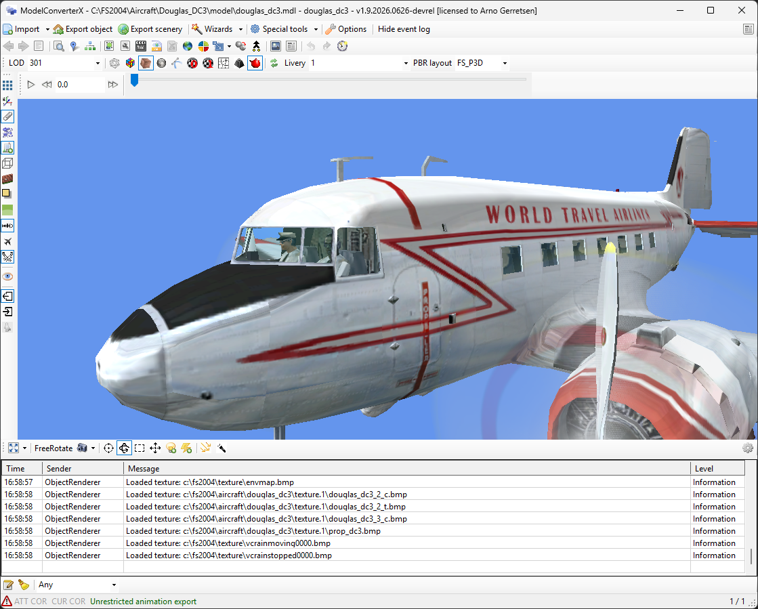The width and height of the screenshot is (758, 609).
Task: Click the checkered ball number 1 icon
Action: tap(208, 63)
